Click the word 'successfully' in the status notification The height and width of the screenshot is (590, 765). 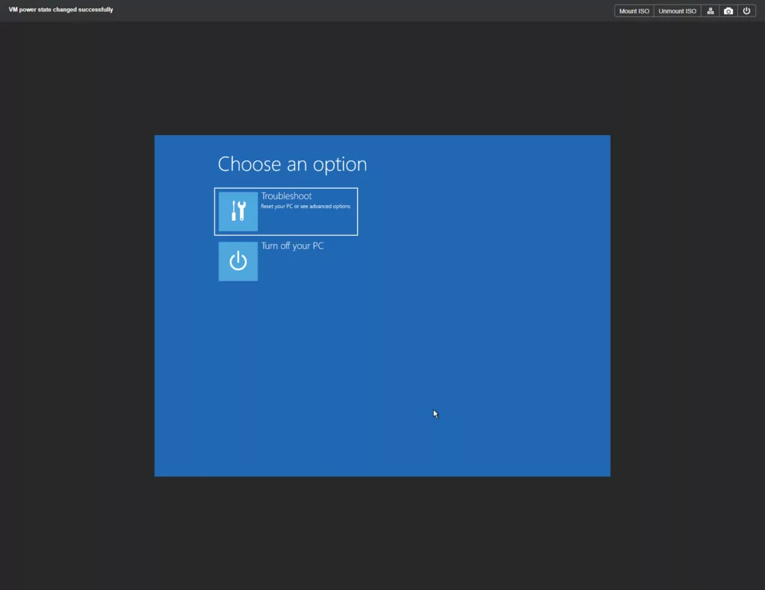pos(95,10)
